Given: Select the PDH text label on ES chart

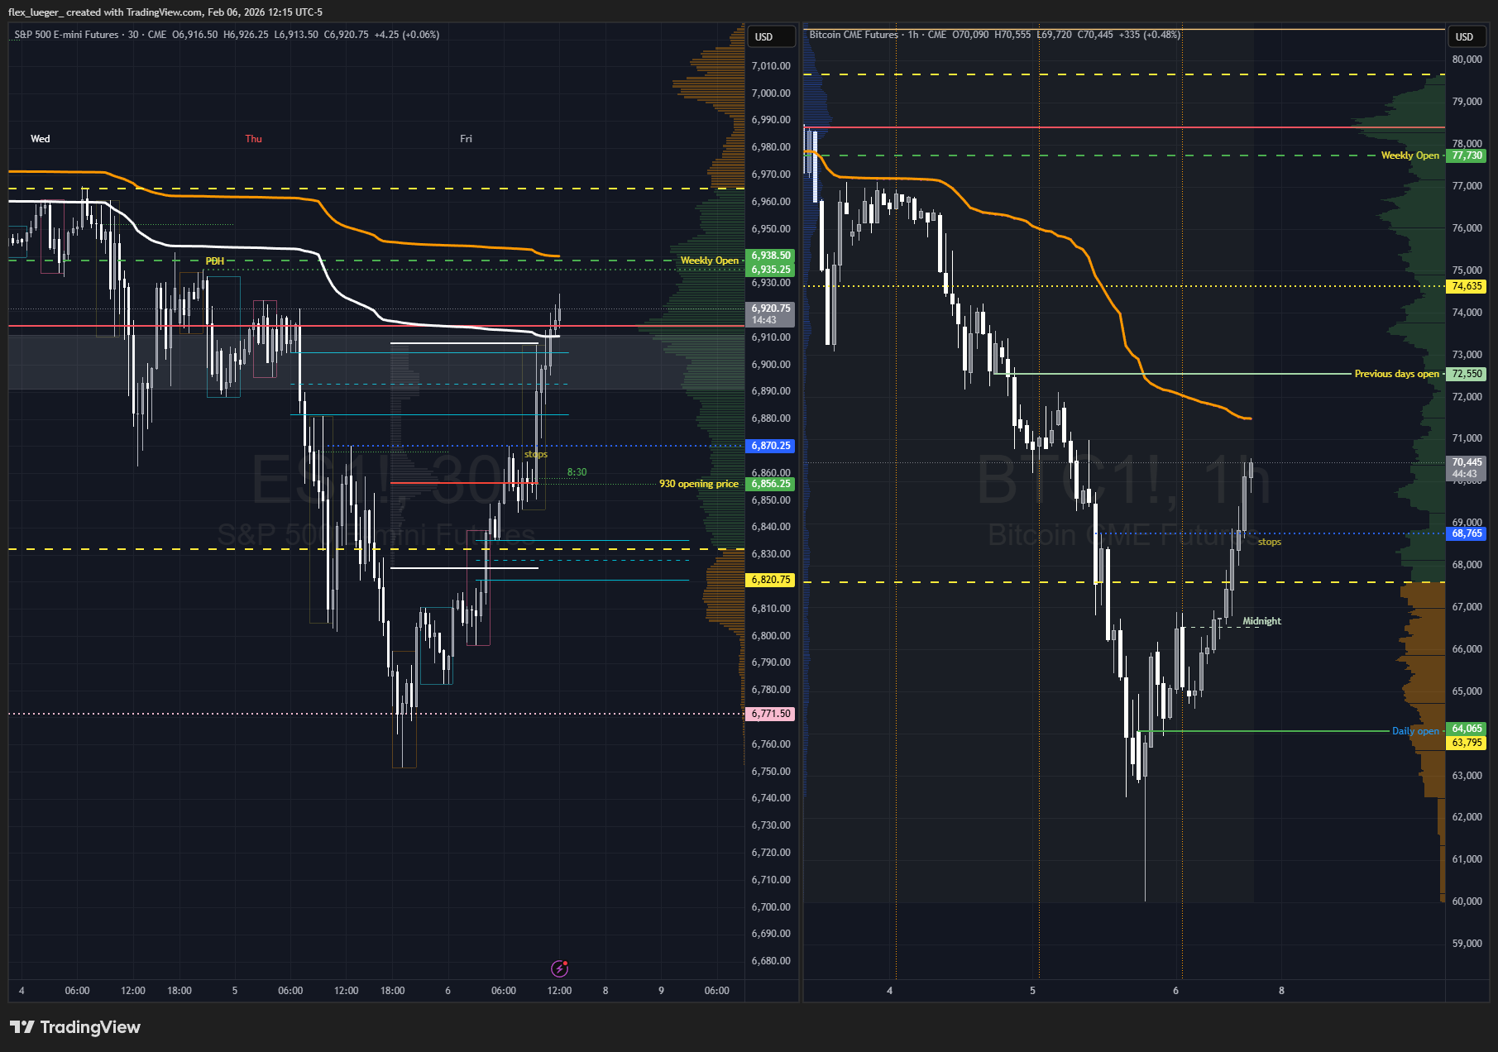Looking at the screenshot, I should (x=215, y=261).
